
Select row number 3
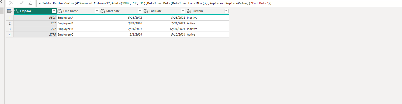(10, 29)
